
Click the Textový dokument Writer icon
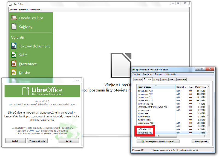click(14, 46)
